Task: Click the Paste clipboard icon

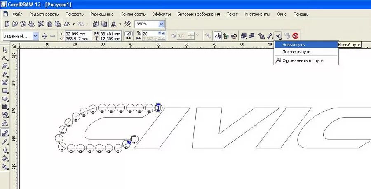Action: coord(57,24)
